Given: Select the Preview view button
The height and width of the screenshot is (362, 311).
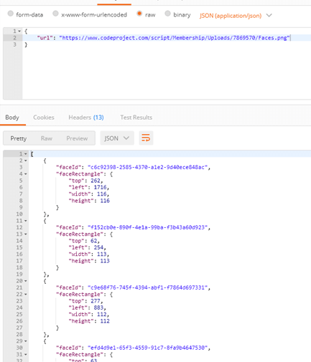Looking at the screenshot, I should point(77,138).
